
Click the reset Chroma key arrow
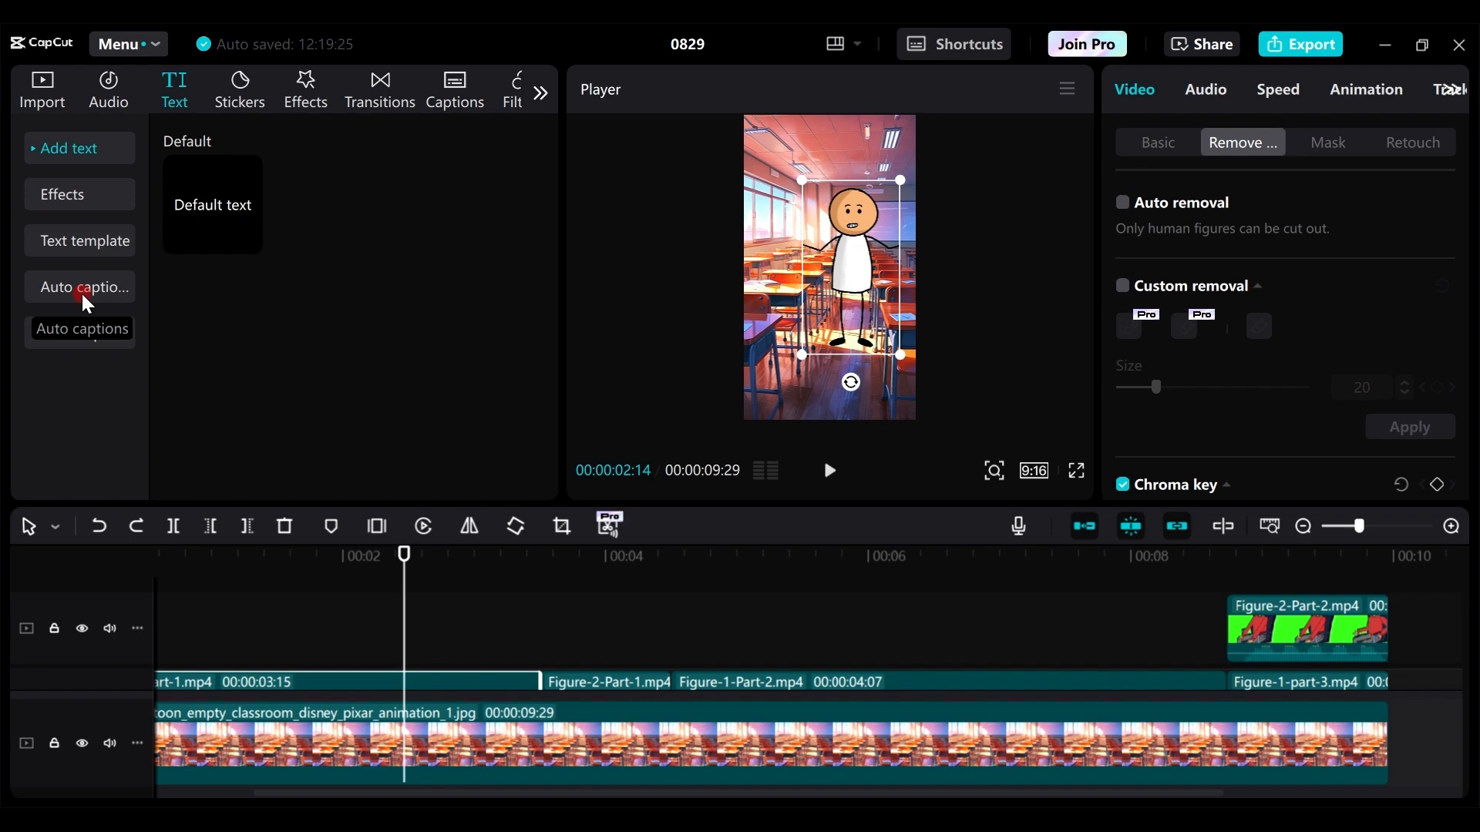pyautogui.click(x=1401, y=485)
